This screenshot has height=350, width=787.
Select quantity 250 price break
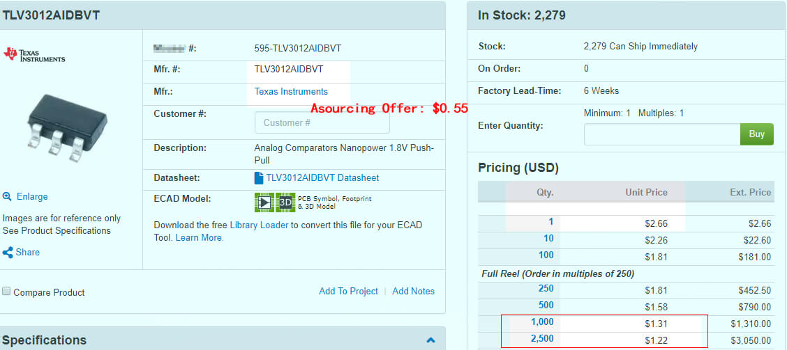(x=546, y=289)
